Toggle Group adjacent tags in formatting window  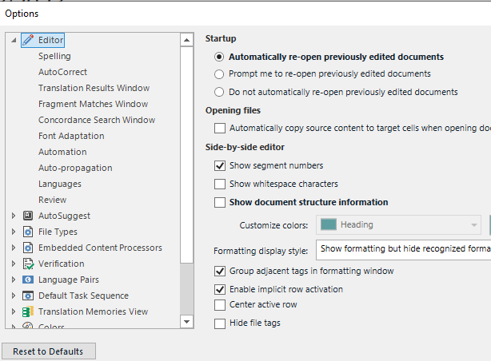(x=220, y=271)
